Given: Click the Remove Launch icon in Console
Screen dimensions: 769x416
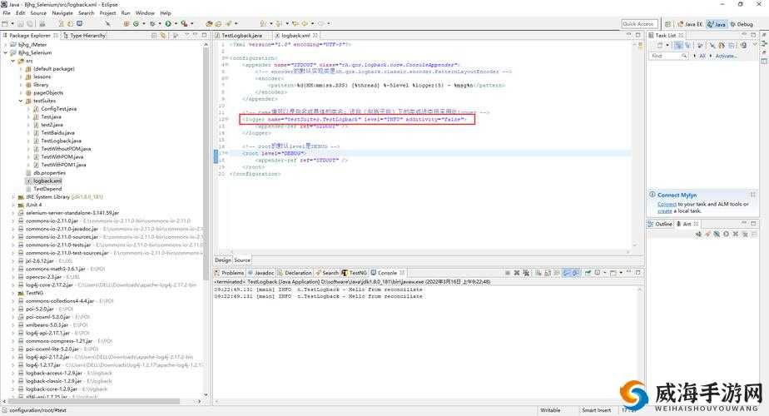Looking at the screenshot, I should click(517, 273).
